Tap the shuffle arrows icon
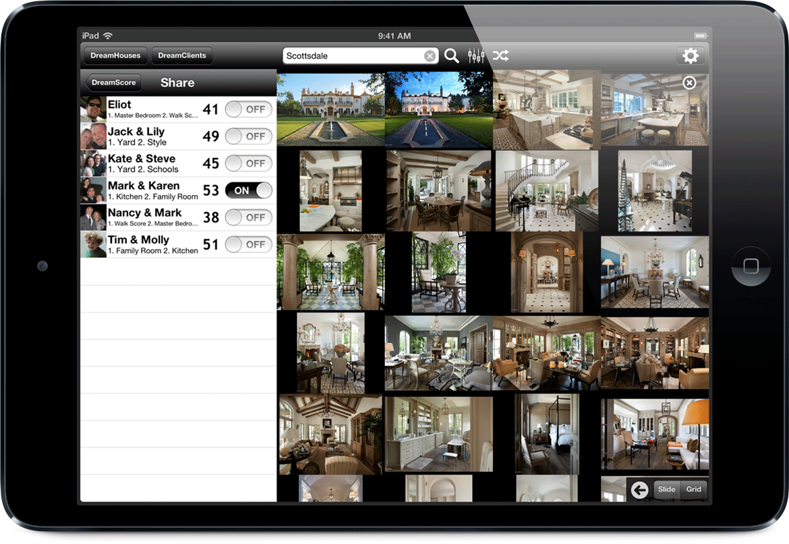 [x=500, y=55]
